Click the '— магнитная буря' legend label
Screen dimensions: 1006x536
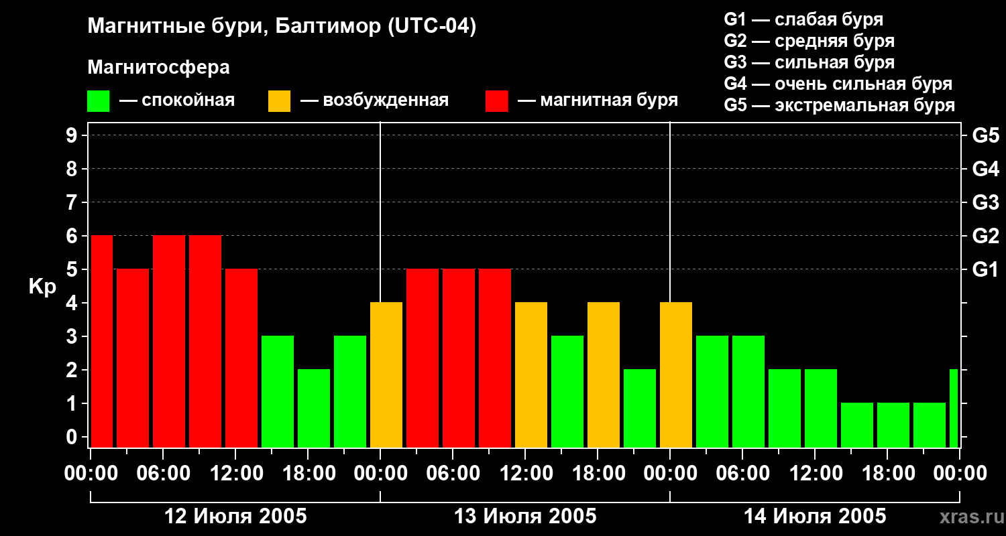pos(598,101)
